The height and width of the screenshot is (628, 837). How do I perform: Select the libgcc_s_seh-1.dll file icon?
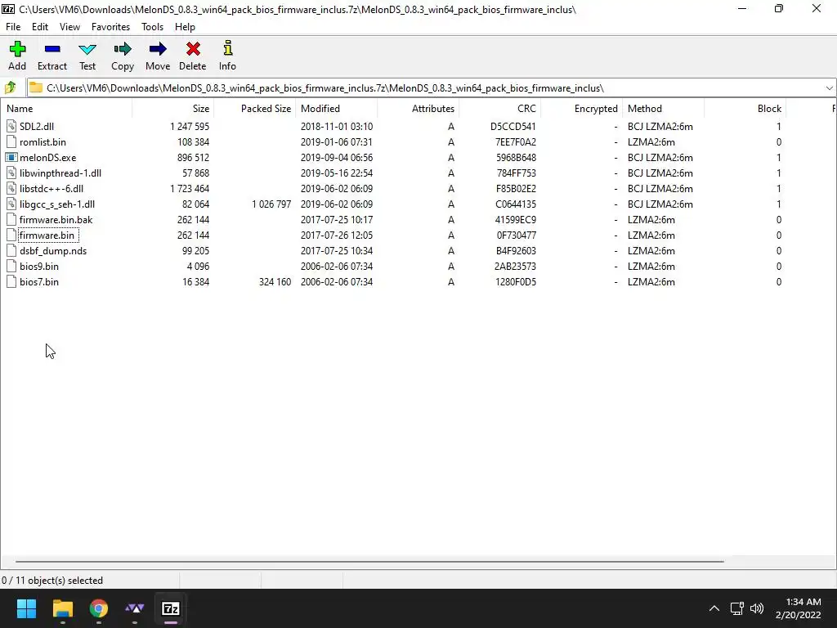coord(11,204)
